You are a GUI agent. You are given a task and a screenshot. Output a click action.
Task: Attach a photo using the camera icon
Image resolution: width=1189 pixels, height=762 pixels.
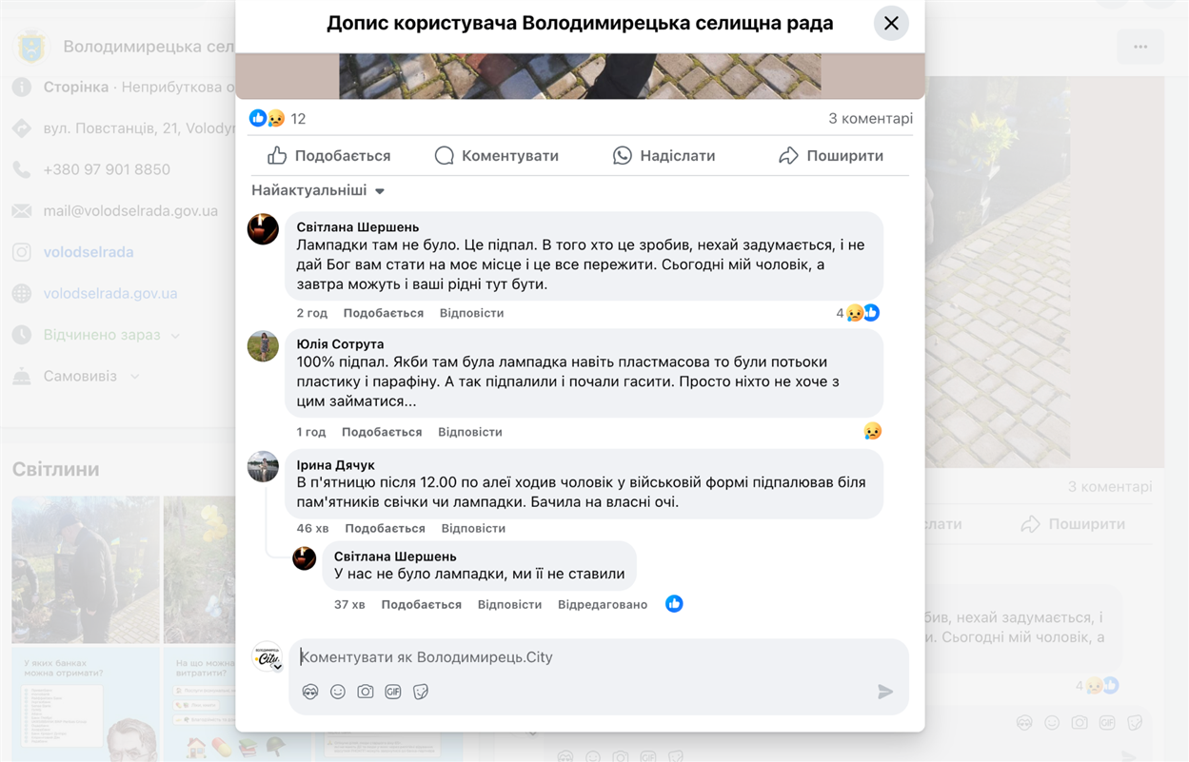pos(366,692)
